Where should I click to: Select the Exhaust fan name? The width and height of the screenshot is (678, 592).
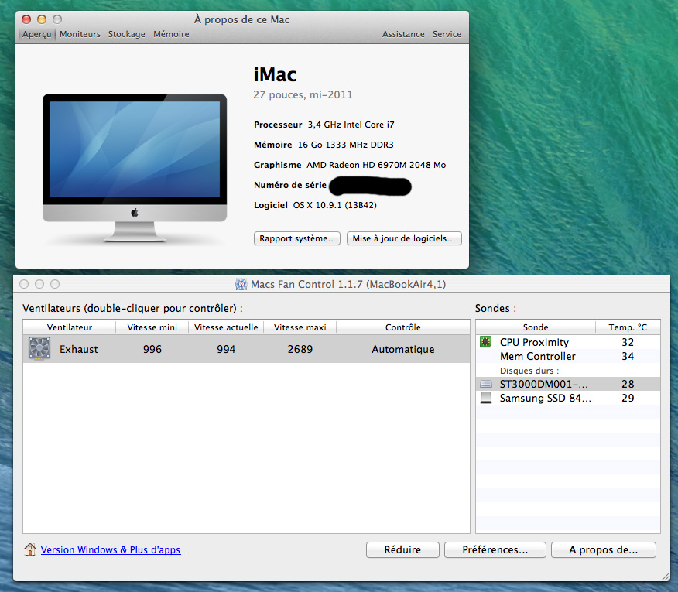pyautogui.click(x=79, y=349)
